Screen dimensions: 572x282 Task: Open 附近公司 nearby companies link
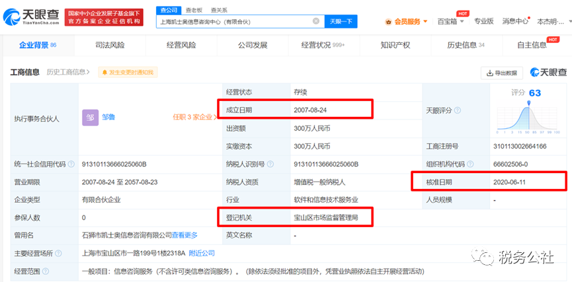pyautogui.click(x=202, y=253)
